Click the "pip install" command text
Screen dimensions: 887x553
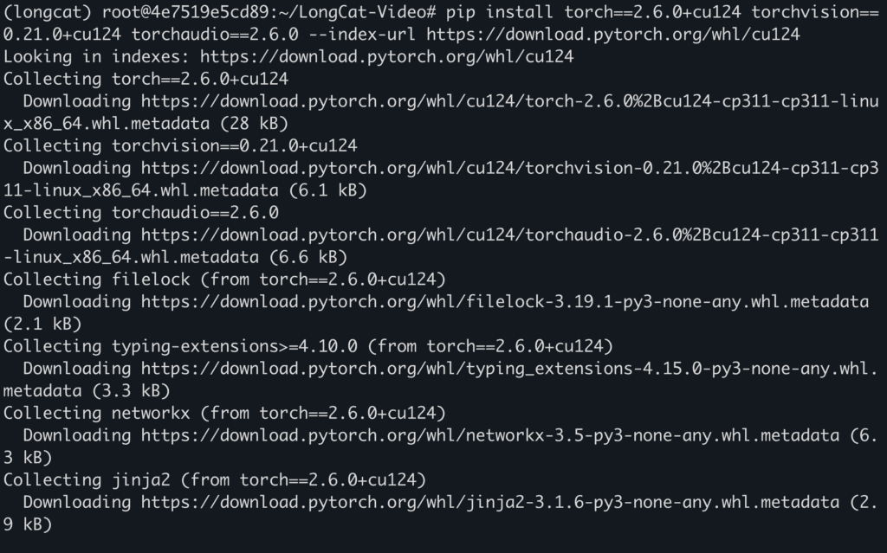coord(511,13)
